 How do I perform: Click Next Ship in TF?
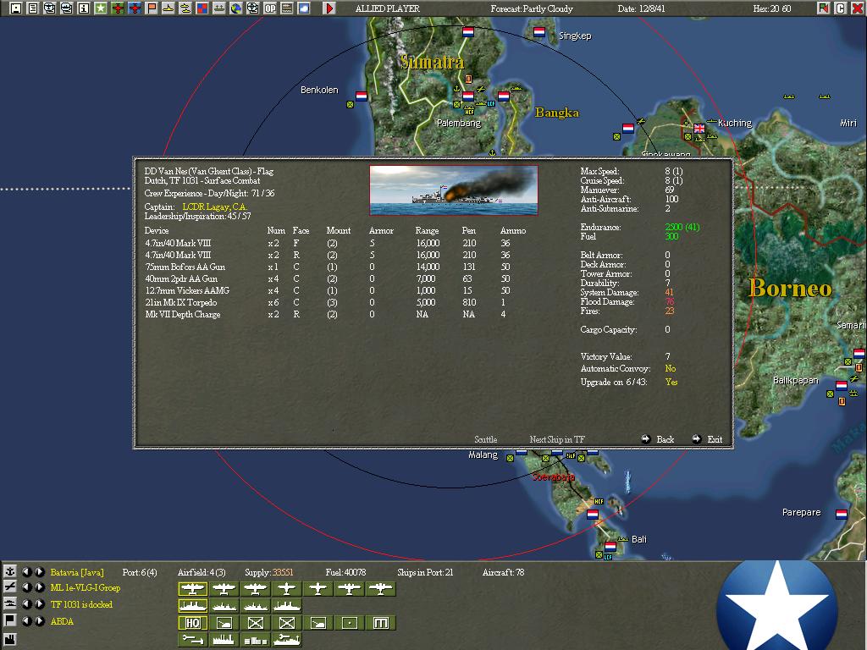pos(557,439)
